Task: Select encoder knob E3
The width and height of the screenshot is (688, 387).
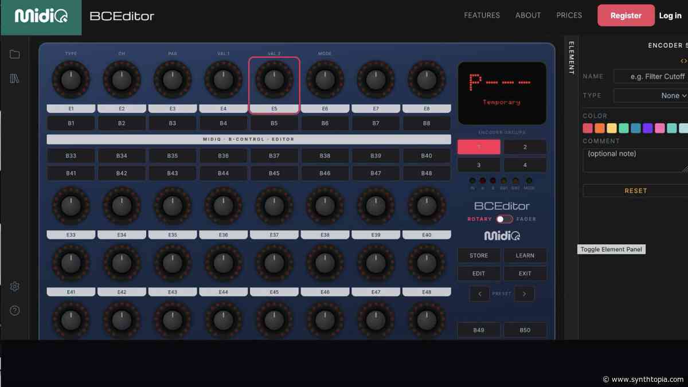Action: click(173, 80)
